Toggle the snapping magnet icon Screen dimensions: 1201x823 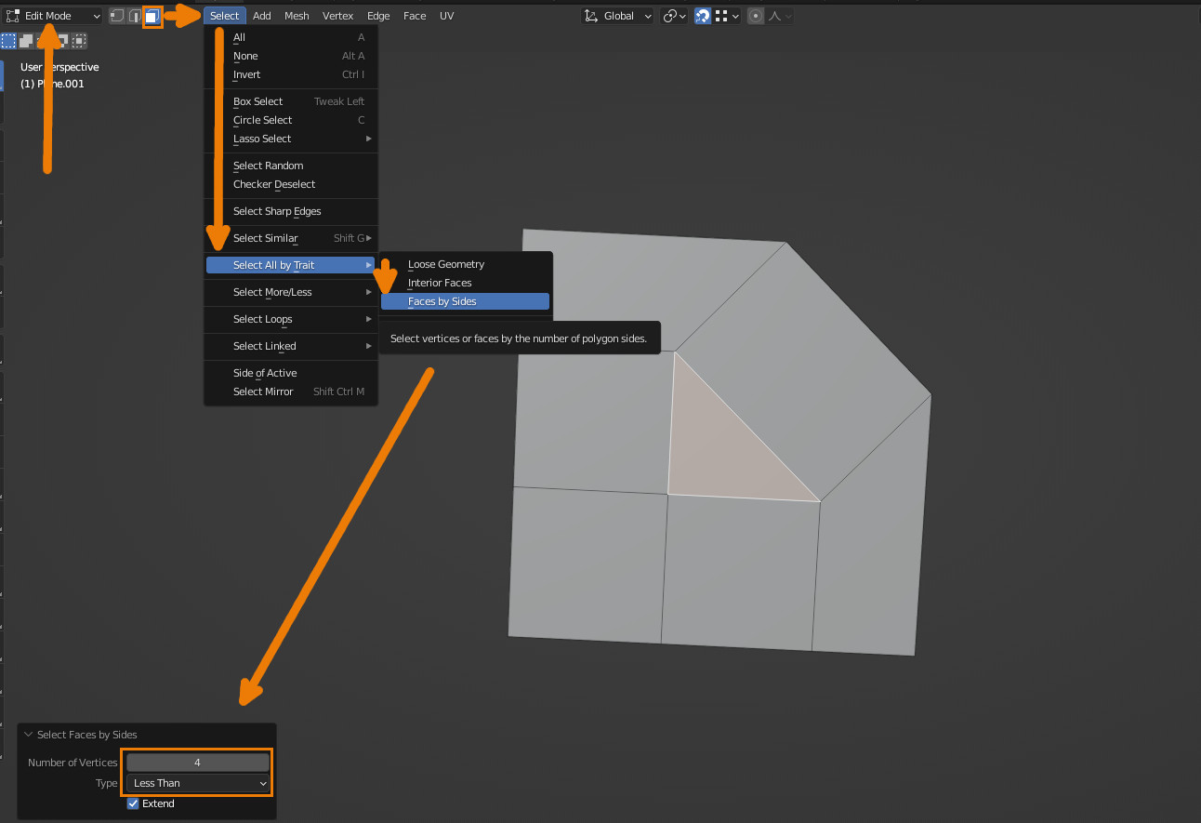703,16
